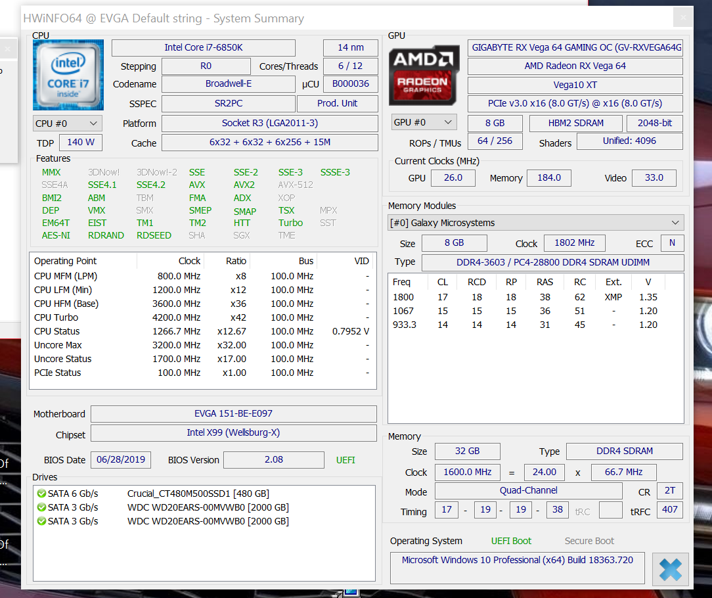The width and height of the screenshot is (712, 598).
Task: Click the Cores/Threads 6 / 12 value
Action: tap(351, 66)
